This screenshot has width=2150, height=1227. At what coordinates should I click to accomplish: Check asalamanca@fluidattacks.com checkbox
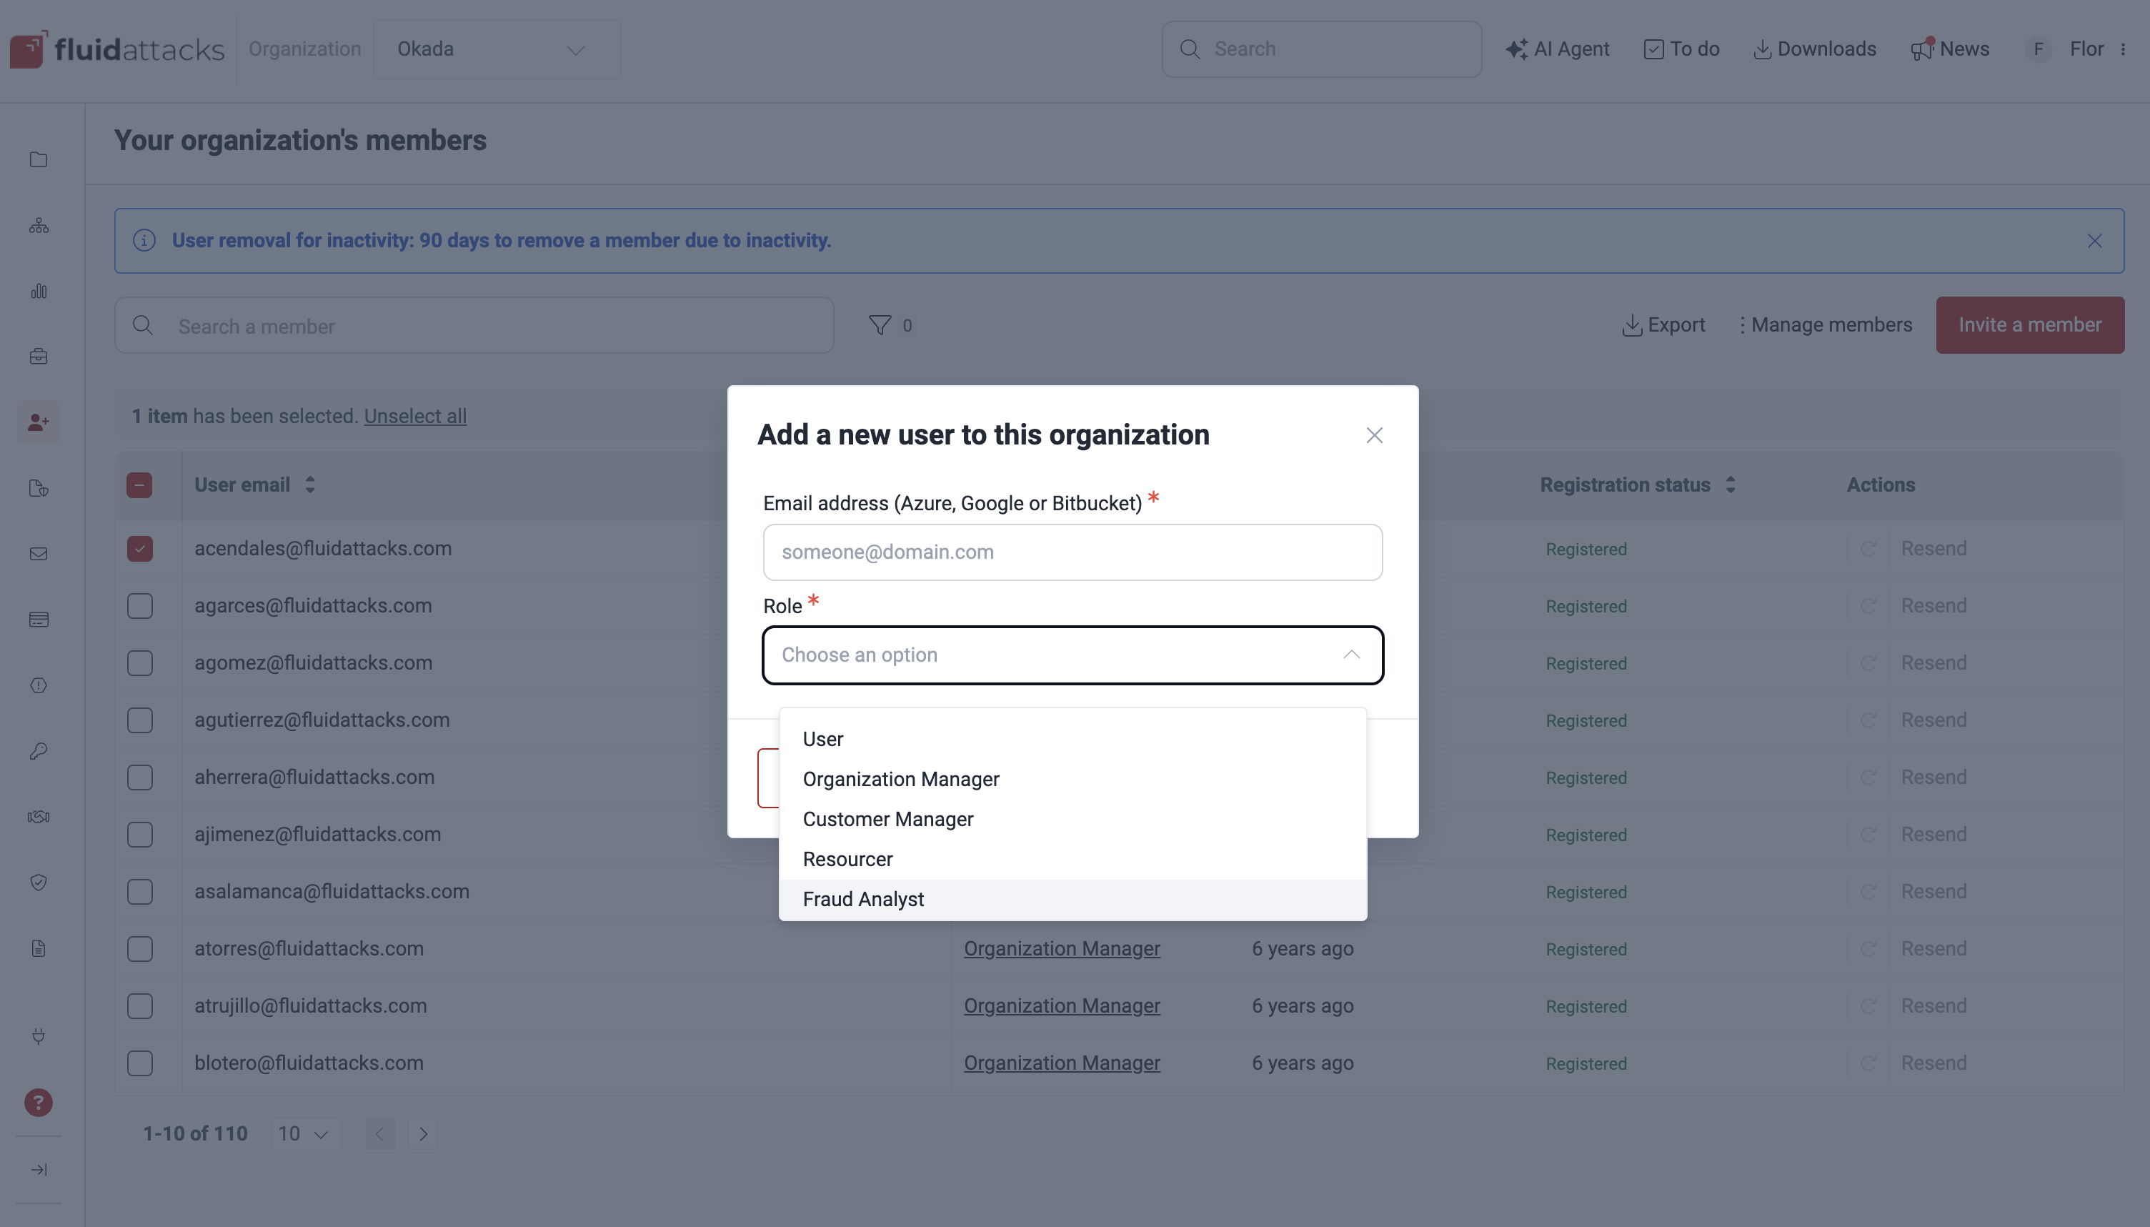[x=140, y=892]
